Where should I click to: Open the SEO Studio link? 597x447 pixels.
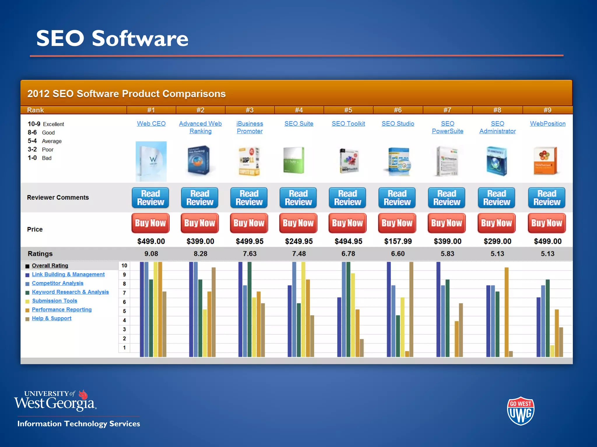pos(398,124)
